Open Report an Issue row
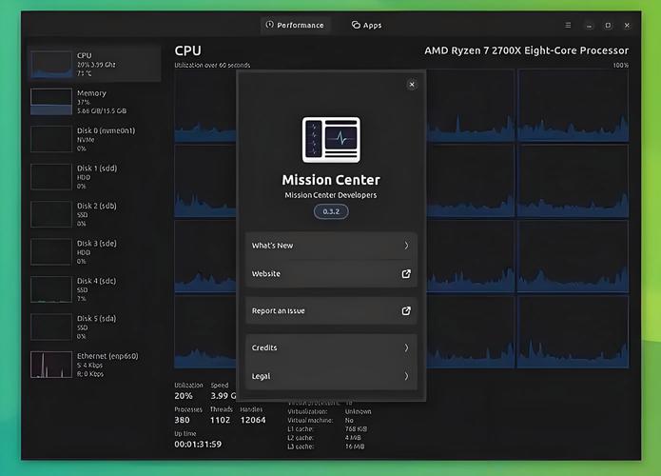 coord(331,310)
